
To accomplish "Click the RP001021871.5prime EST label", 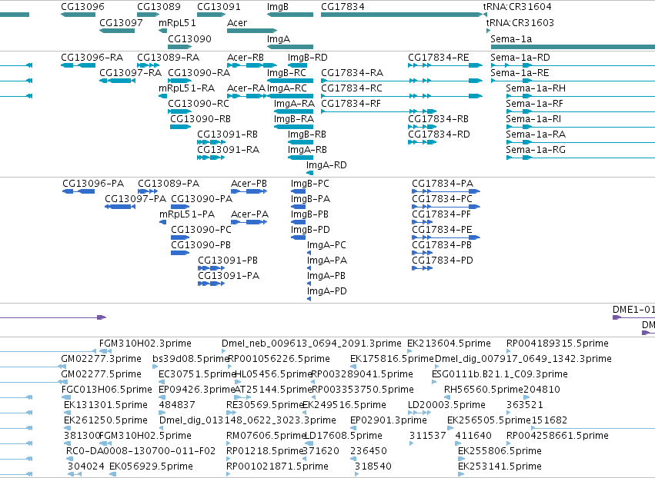I will 277,466.
